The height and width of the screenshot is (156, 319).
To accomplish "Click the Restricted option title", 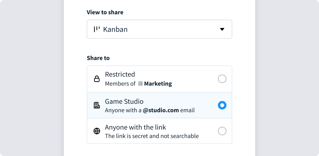I will pyautogui.click(x=120, y=74).
